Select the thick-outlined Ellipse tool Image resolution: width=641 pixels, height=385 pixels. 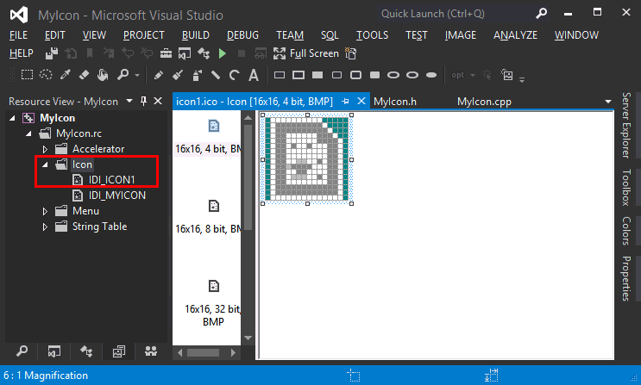coord(412,75)
